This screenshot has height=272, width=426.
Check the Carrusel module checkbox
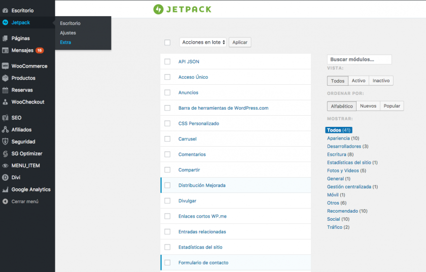(x=167, y=139)
